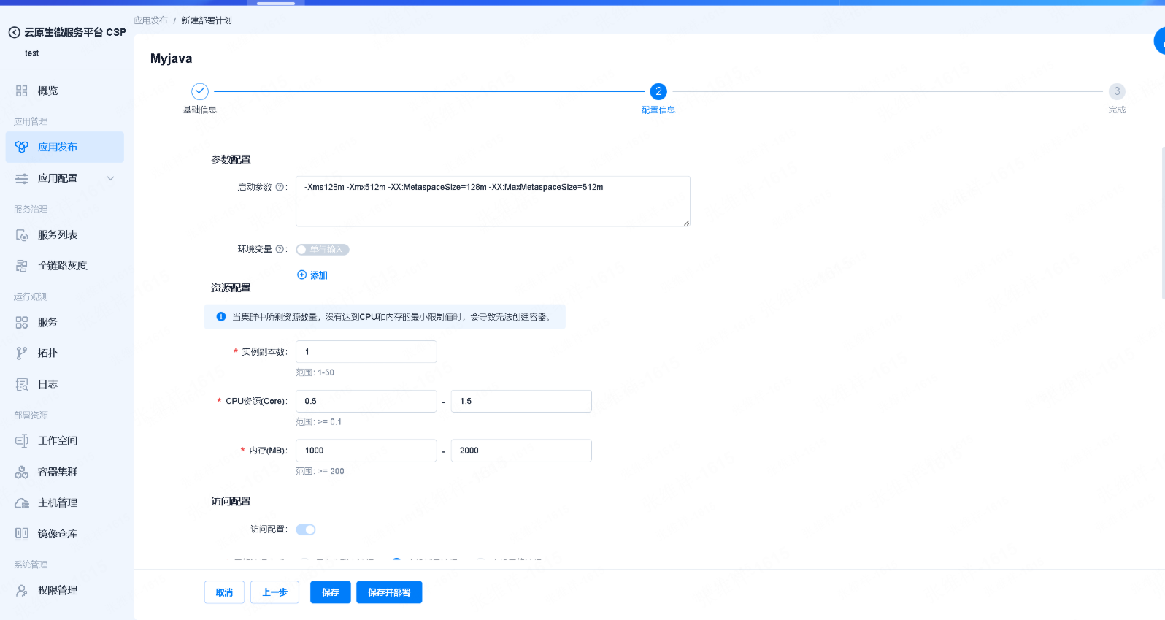The image size is (1165, 620).
Task: Open 日志 logs page
Action: pos(47,384)
